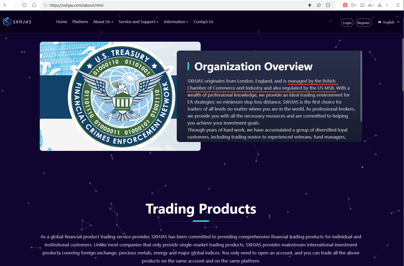Click the search icon in the address bar
Image resolution: width=404 pixels, height=266 pixels.
click(45, 5)
